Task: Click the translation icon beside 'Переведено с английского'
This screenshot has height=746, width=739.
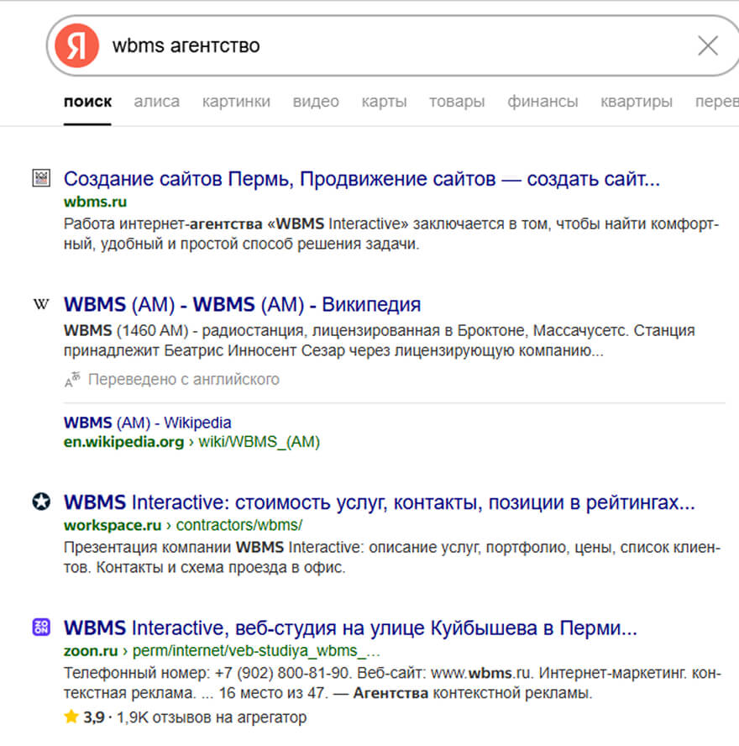Action: click(x=72, y=379)
